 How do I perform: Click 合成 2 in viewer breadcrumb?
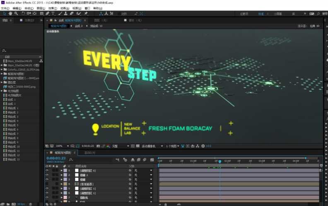(79, 26)
